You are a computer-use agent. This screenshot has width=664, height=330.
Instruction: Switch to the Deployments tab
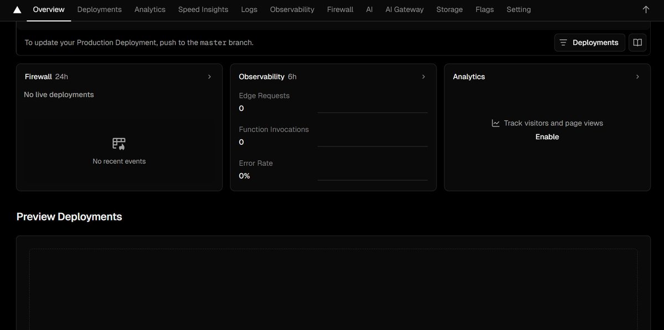100,9
